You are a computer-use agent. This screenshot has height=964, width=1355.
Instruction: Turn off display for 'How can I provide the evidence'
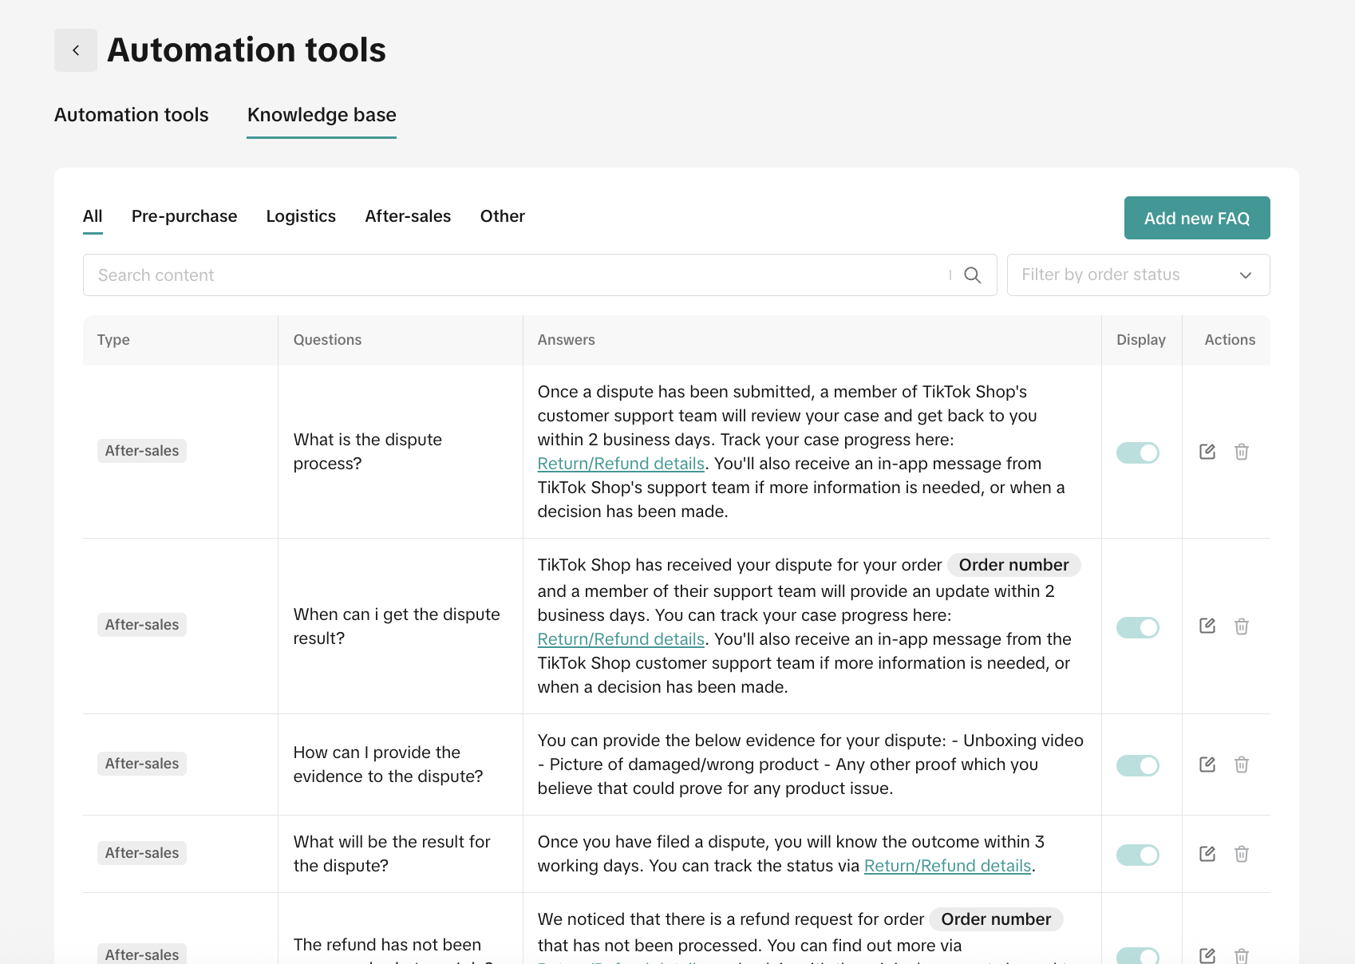(1137, 765)
